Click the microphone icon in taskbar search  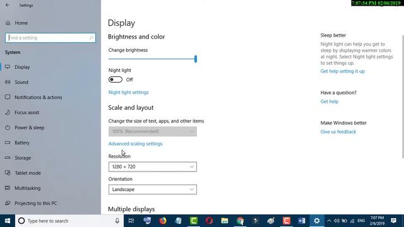[x=117, y=221]
